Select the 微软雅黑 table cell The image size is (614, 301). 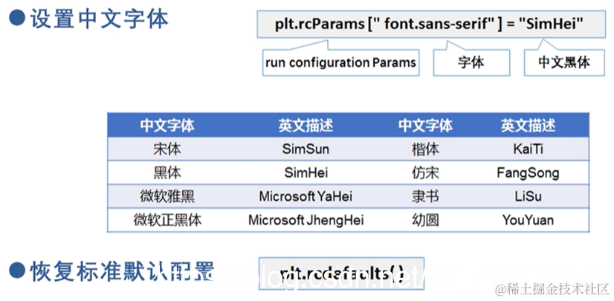coord(167,196)
